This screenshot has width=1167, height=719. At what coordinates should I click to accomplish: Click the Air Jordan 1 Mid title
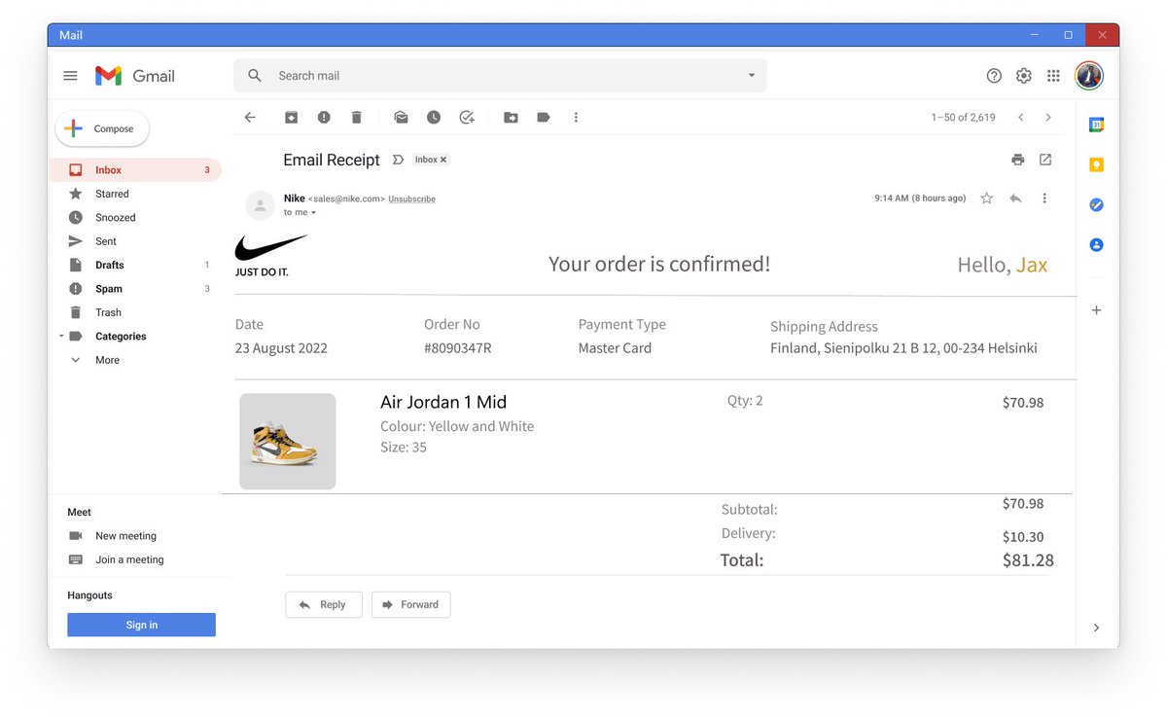[x=443, y=402]
